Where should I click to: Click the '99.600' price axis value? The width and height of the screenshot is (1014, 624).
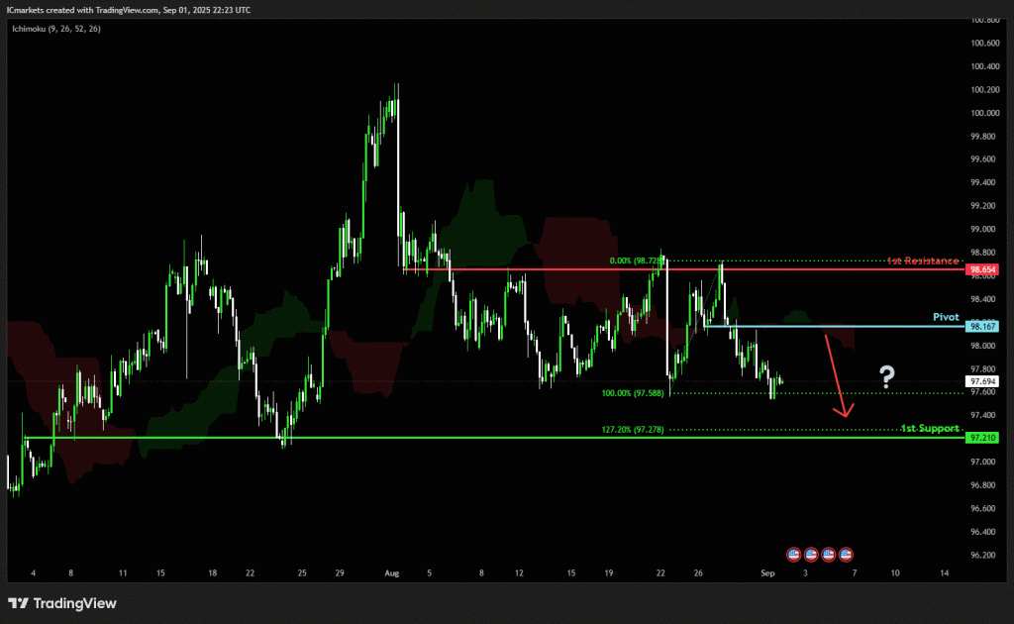(x=985, y=159)
